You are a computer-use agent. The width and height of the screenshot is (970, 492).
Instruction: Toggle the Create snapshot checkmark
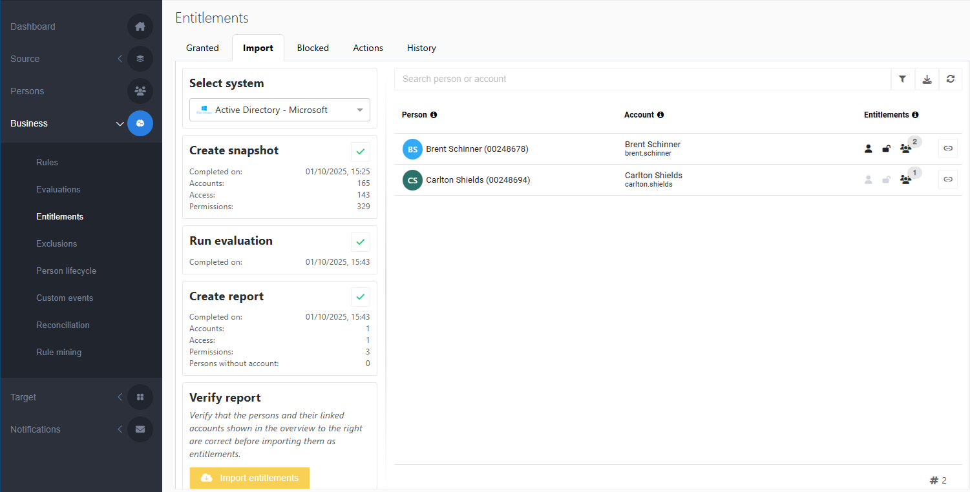click(x=361, y=152)
